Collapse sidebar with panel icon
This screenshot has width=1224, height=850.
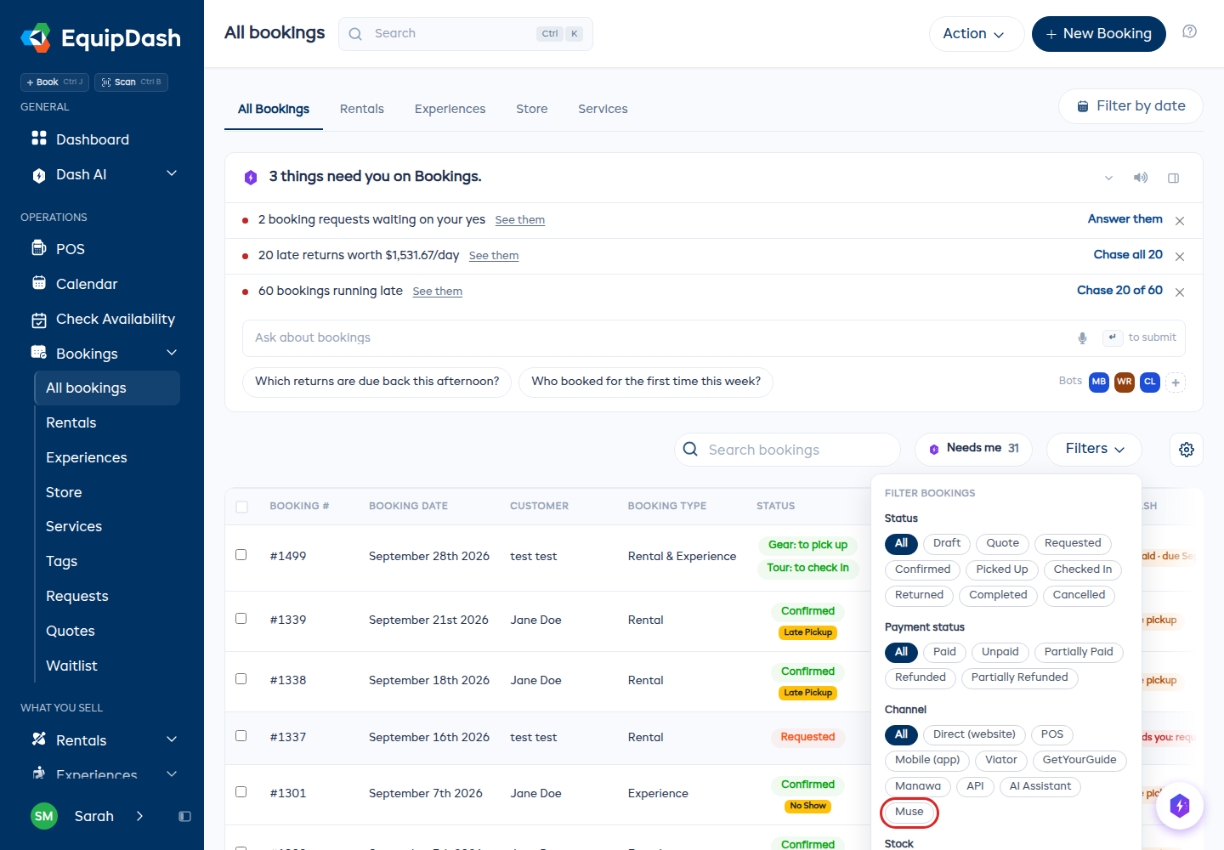pos(184,816)
